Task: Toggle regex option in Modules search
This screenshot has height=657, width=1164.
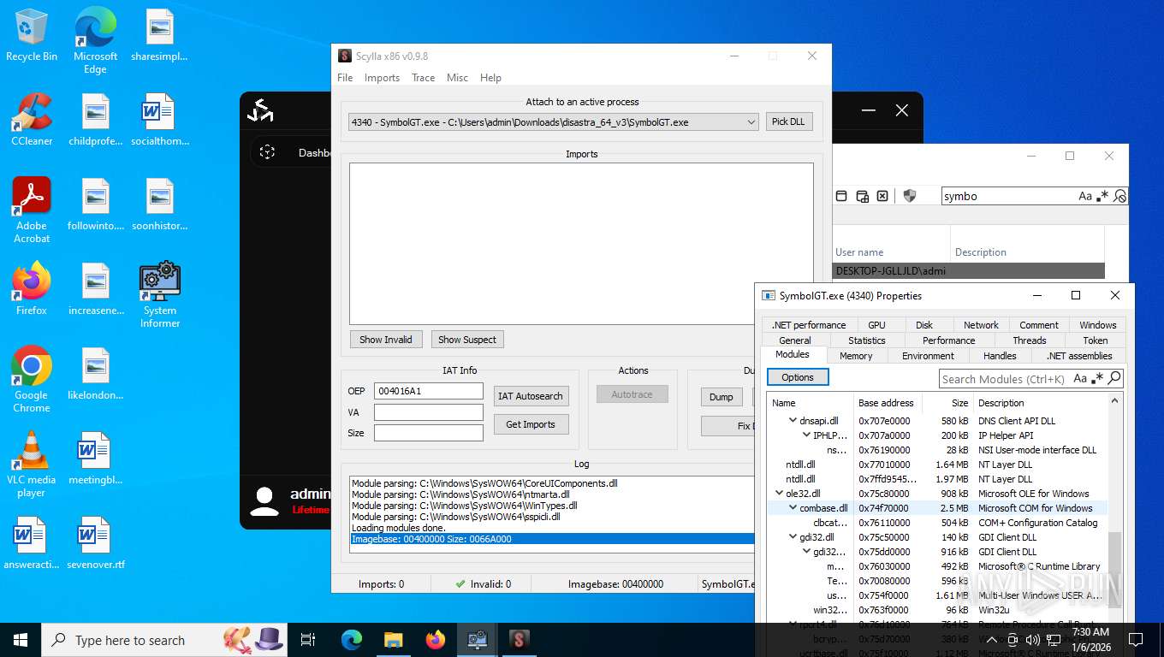Action: (1097, 378)
